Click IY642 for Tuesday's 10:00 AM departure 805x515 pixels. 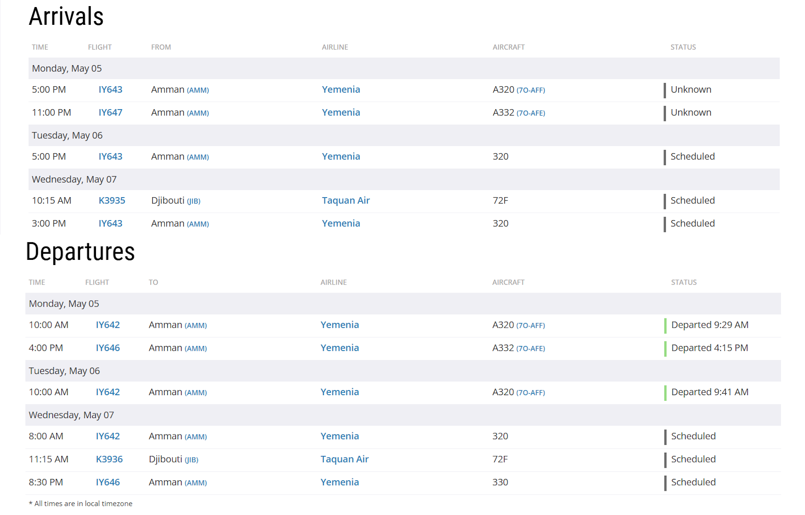coord(108,392)
